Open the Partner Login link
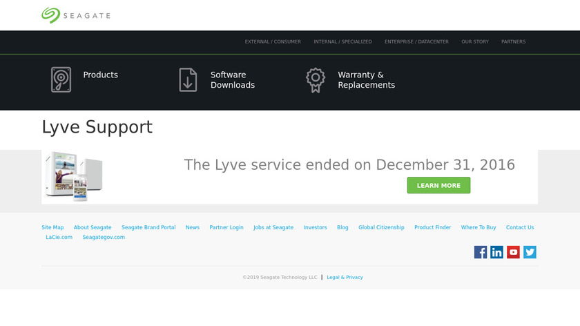This screenshot has height=326, width=580. click(226, 227)
